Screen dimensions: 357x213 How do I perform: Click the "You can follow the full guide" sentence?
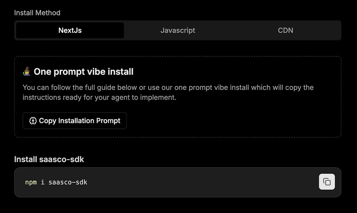168,87
